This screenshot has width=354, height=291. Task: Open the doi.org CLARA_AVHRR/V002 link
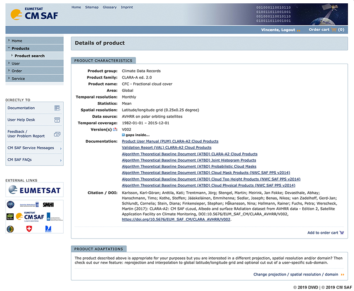176,219
